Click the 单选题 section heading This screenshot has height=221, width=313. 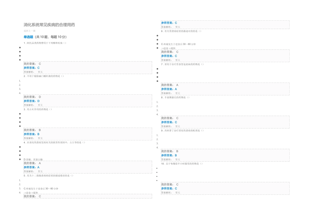click(28, 37)
